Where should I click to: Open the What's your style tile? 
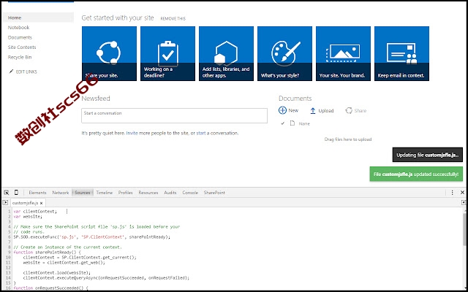tap(284, 53)
